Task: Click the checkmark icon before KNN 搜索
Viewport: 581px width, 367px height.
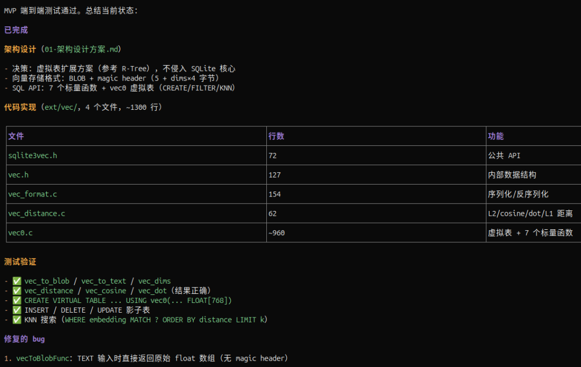Action: (x=17, y=320)
